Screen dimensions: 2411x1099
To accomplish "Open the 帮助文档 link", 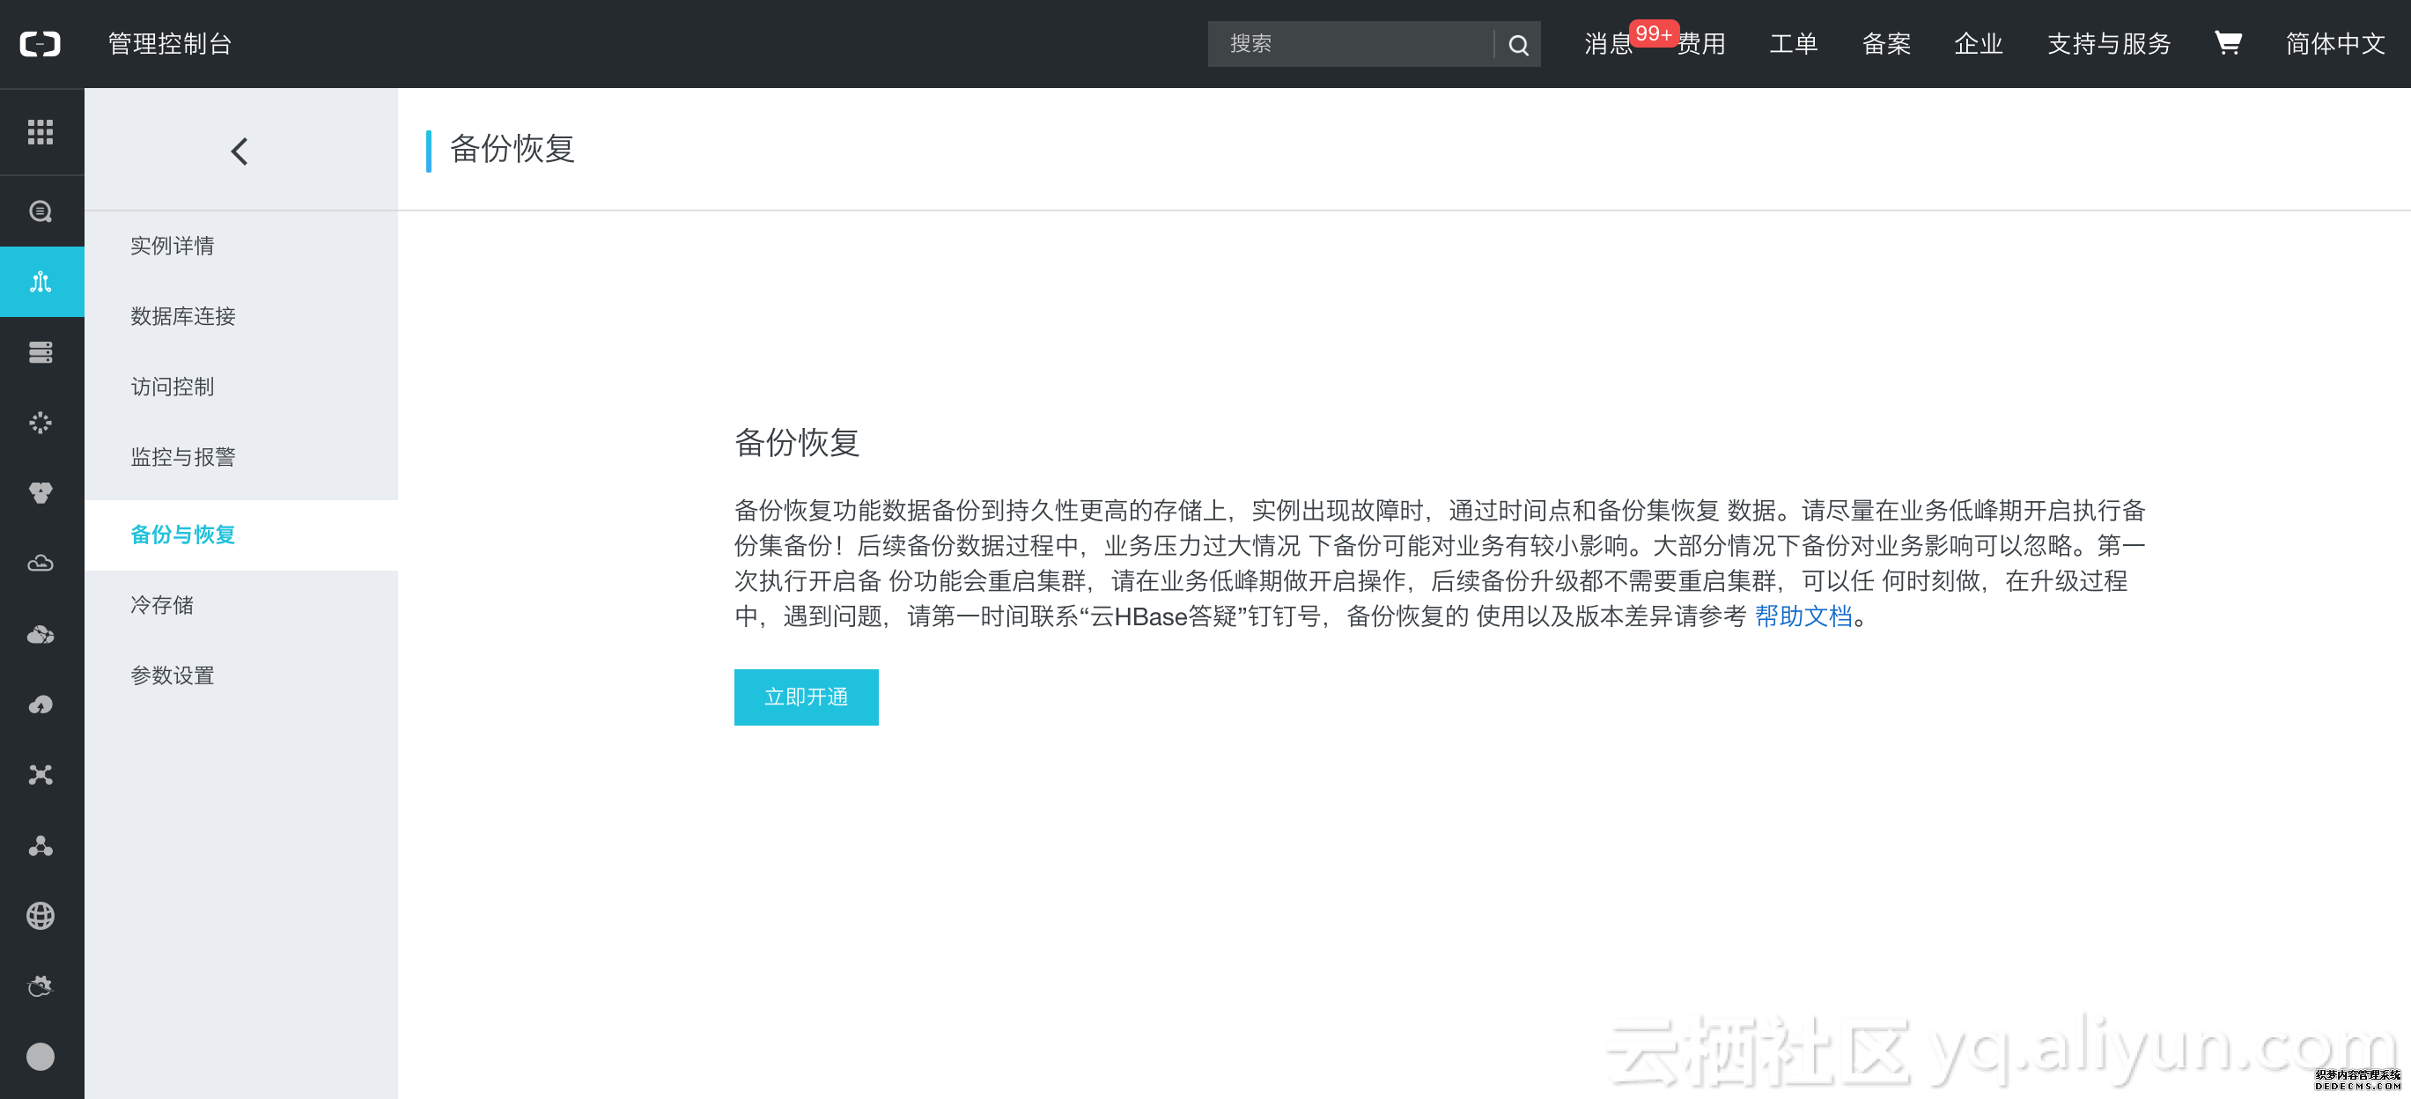I will (x=1803, y=616).
